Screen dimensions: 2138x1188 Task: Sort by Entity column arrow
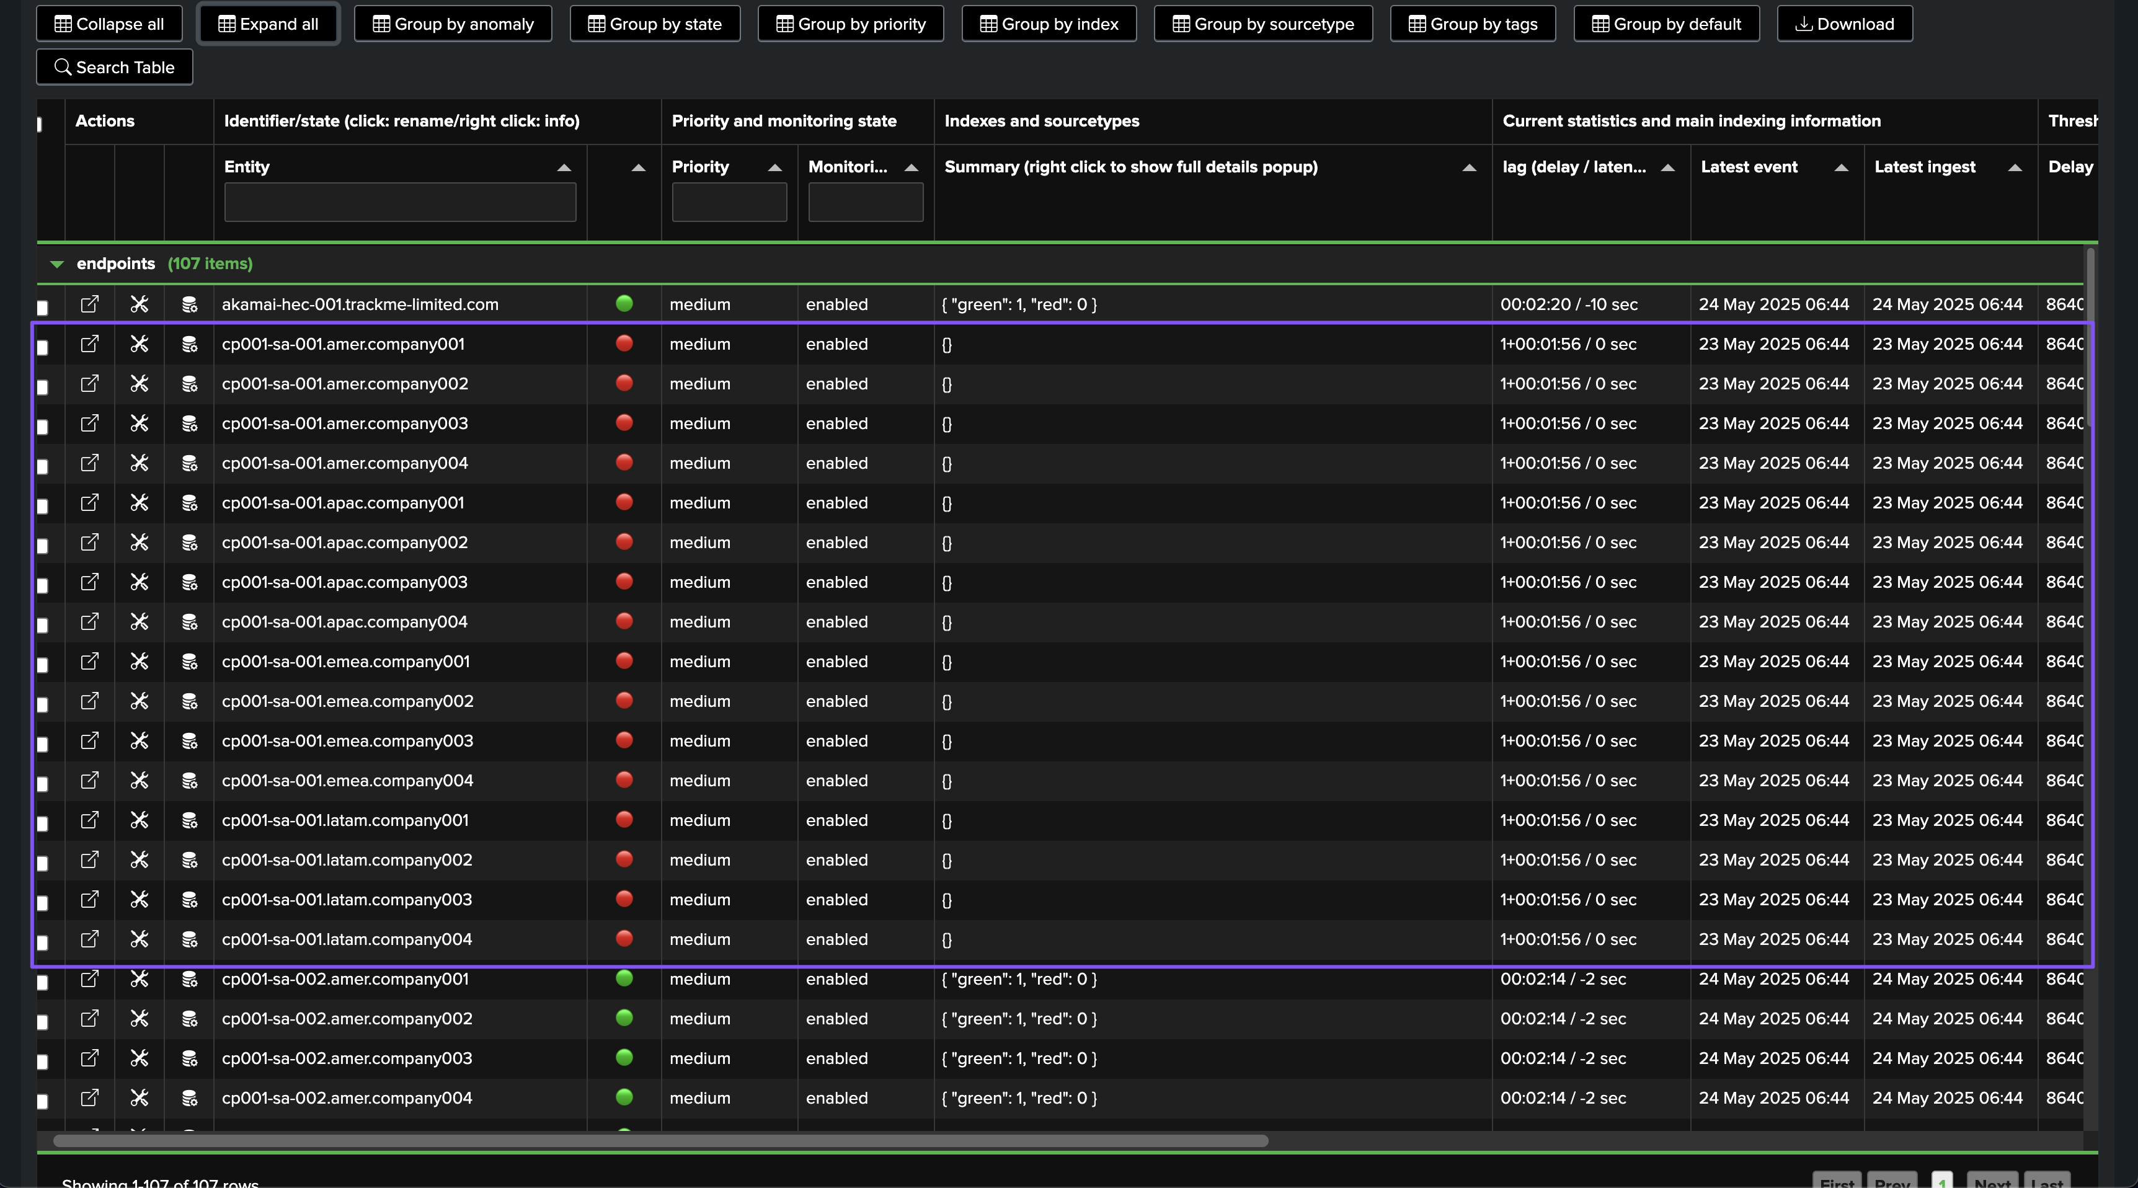tap(564, 167)
